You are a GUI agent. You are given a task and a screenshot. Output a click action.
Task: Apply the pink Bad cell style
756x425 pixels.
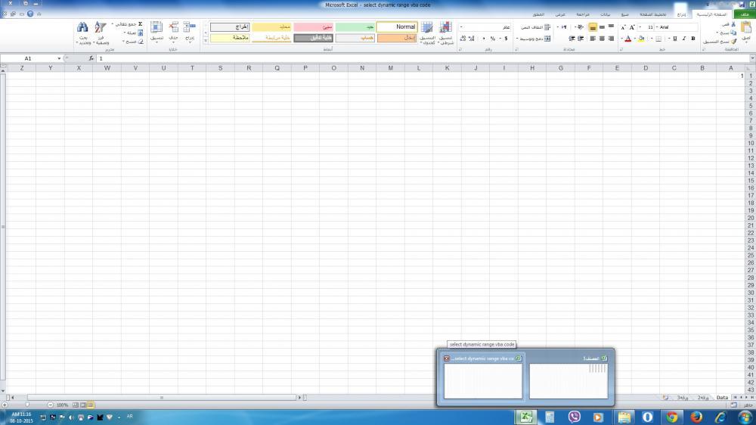[x=314, y=27]
